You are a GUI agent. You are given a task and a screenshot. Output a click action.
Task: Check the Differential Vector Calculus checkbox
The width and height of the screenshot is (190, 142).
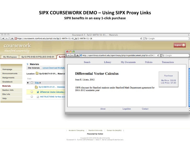click(32, 92)
